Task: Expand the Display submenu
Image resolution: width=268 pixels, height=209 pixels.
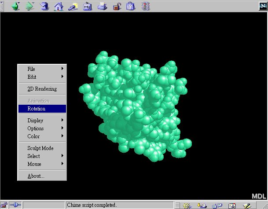Action: (42, 121)
